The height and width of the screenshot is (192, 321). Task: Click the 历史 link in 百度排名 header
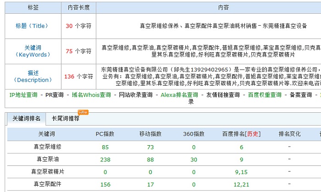[253, 134]
